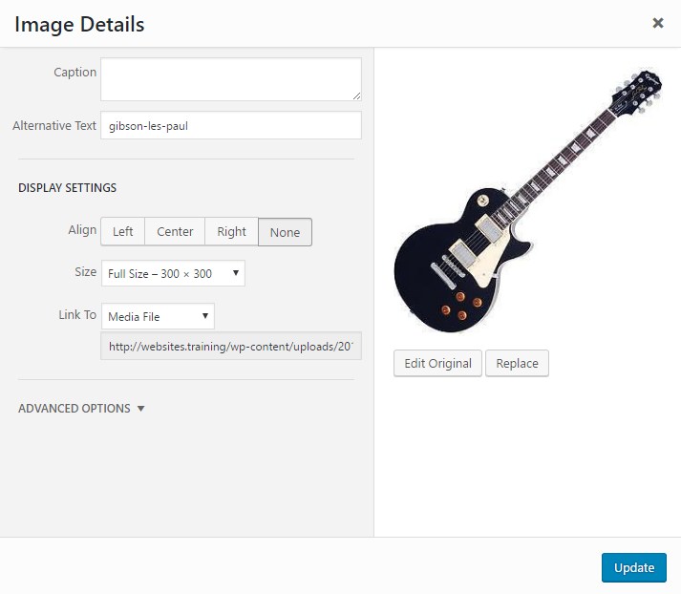The image size is (681, 594).
Task: Choose Center alignment
Action: 175,231
